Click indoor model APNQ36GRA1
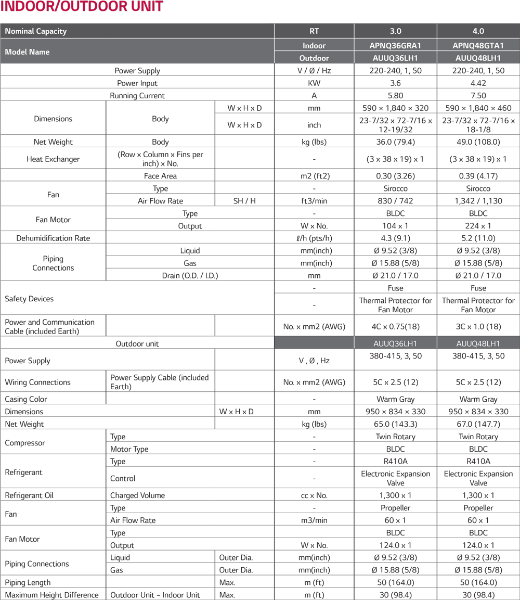Viewport: 520px width, 600px height. [395, 46]
